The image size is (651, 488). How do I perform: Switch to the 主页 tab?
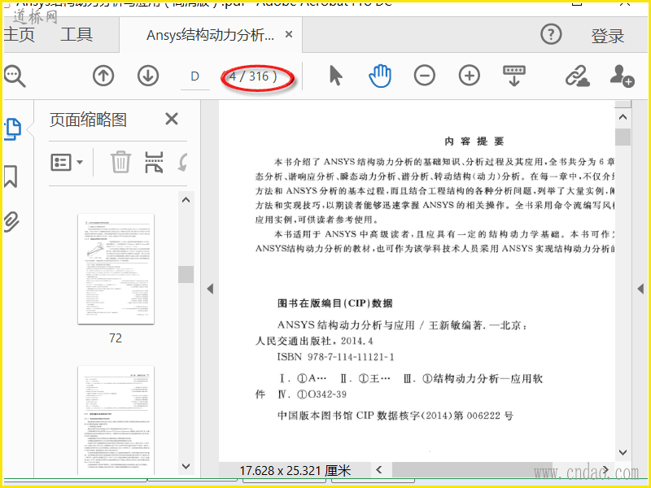point(19,34)
